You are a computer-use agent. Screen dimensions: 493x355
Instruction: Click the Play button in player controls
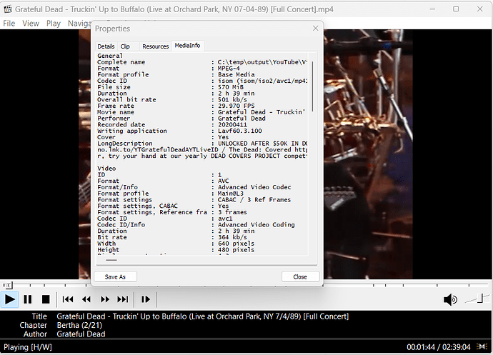(10, 299)
